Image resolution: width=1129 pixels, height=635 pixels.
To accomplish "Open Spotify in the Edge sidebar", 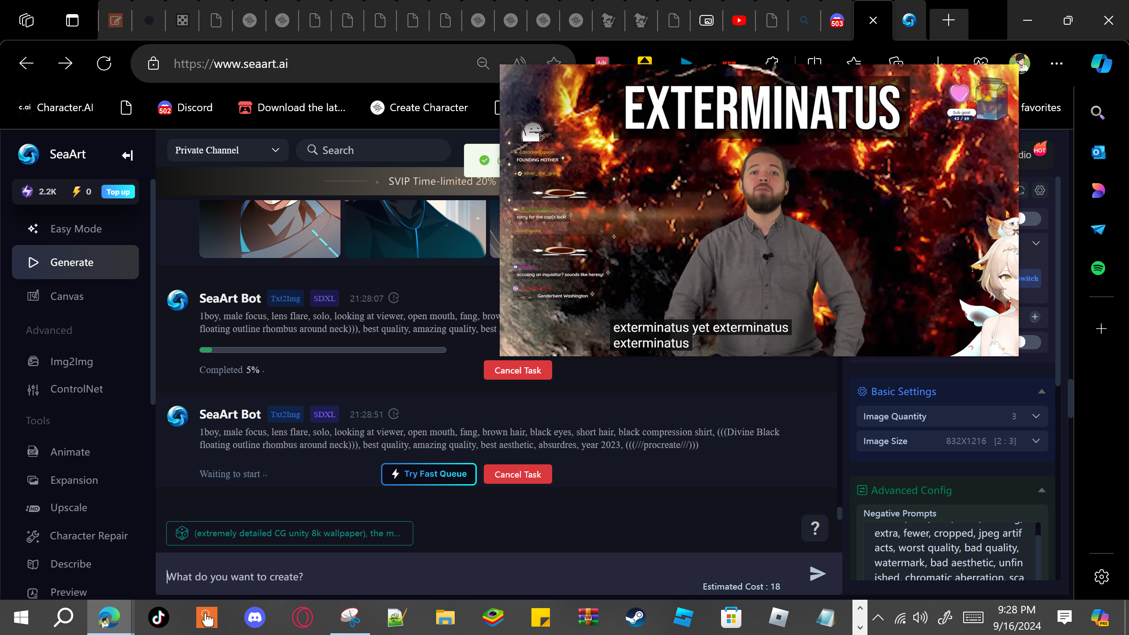I will click(x=1098, y=268).
